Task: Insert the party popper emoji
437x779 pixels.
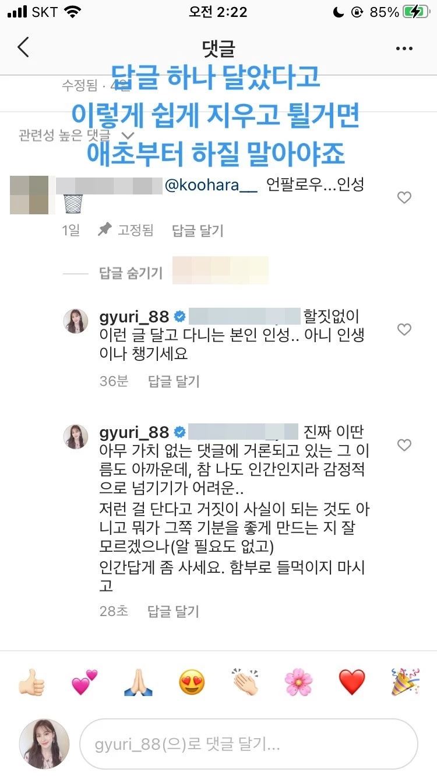Action: tap(406, 682)
